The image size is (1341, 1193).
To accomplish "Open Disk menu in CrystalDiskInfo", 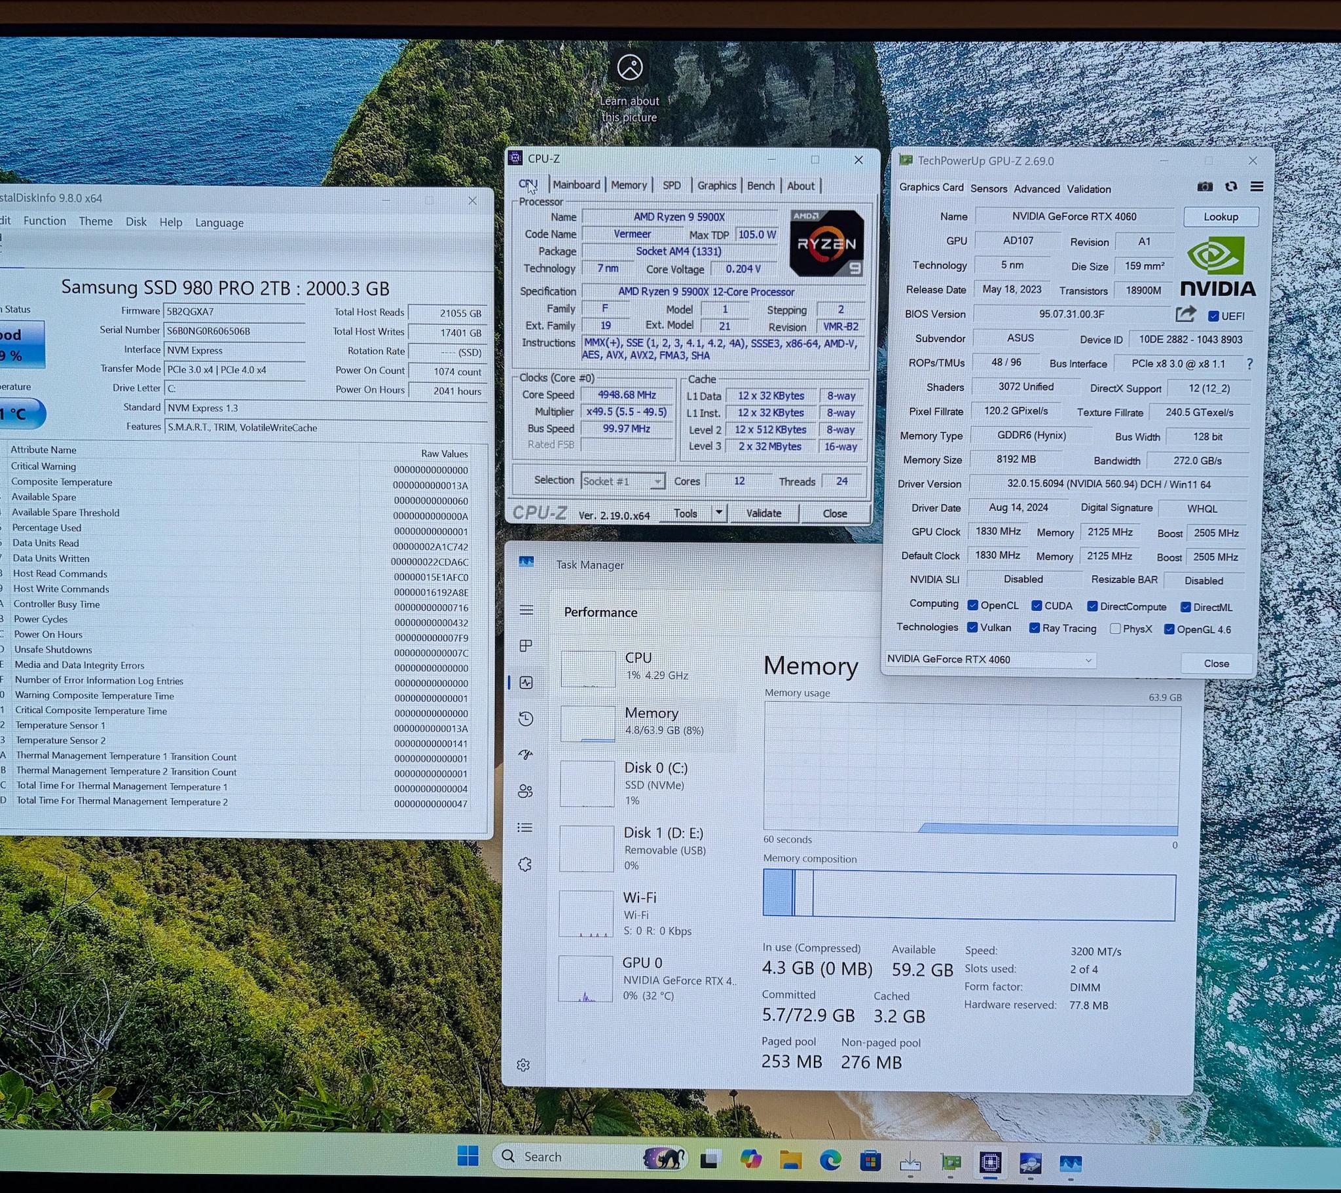I will [x=136, y=222].
